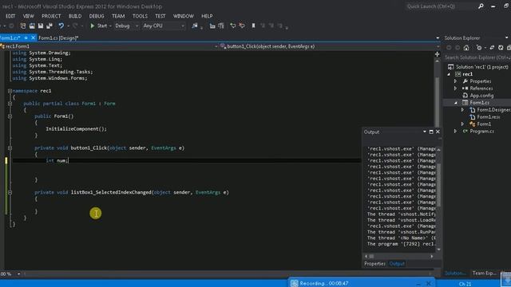
Task: Open the TOOLS menu
Action: click(140, 16)
